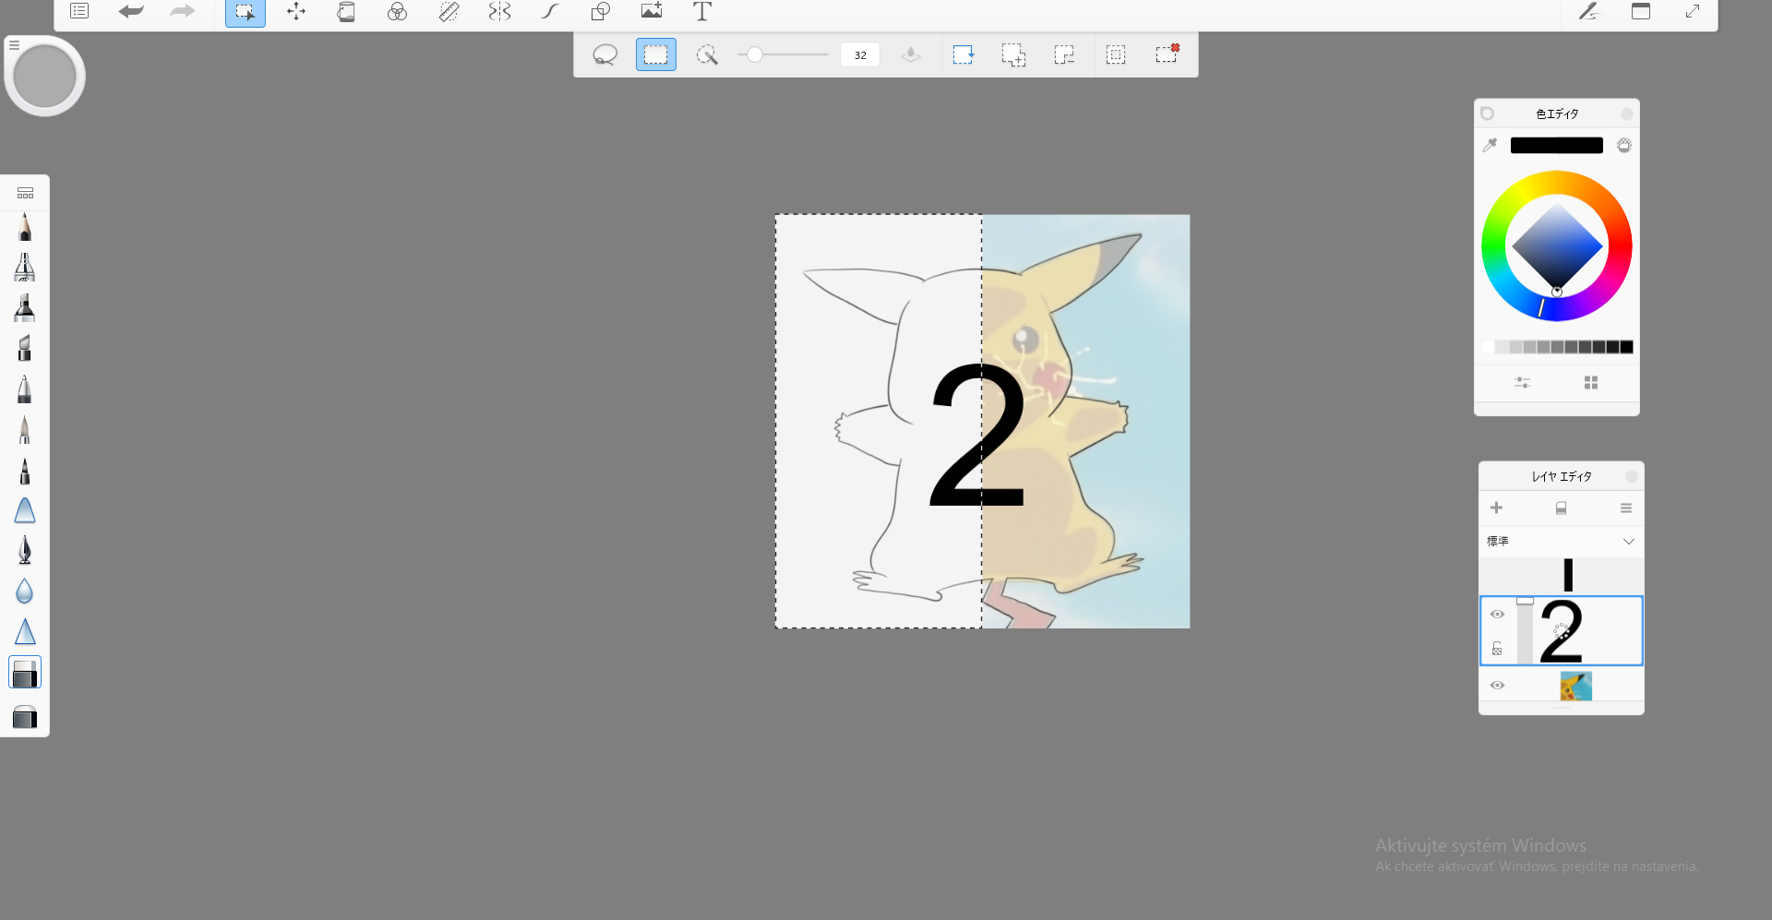
Task: Select the airbrush tool in palette
Action: [x=25, y=268]
